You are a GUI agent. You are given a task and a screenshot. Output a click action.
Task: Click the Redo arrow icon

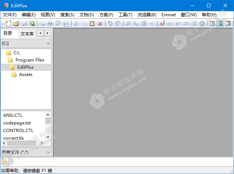tap(118, 24)
